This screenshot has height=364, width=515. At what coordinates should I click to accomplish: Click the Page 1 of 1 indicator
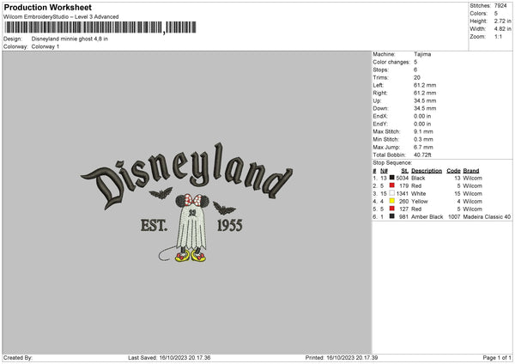coord(497,357)
